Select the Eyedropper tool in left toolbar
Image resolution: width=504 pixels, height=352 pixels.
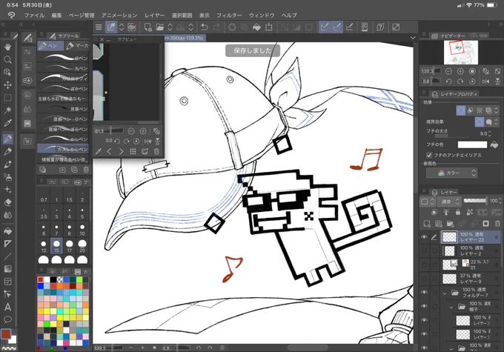(7, 124)
